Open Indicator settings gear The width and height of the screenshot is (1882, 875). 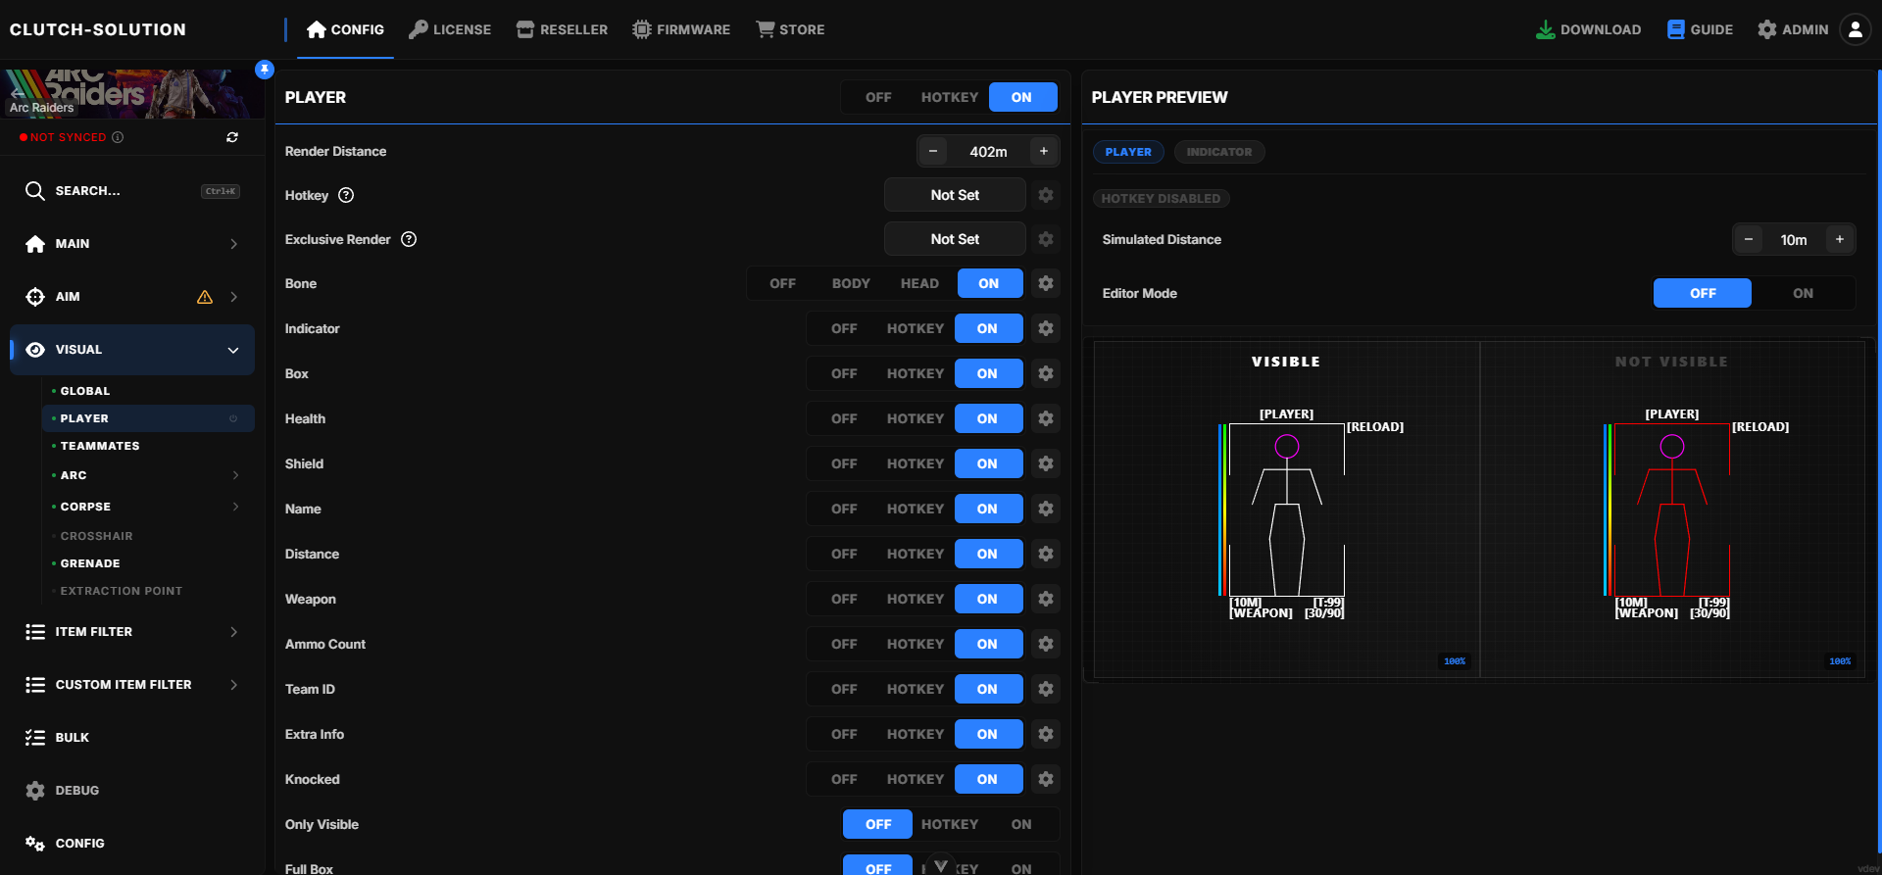[x=1046, y=328]
